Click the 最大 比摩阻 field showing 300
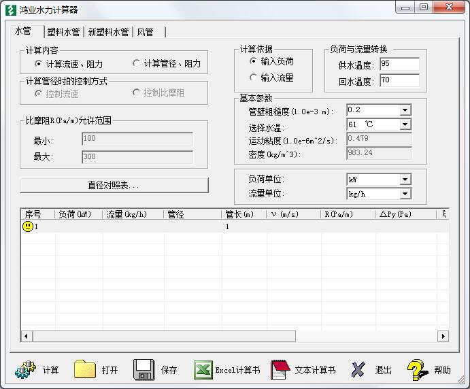470x389 pixels. (137, 156)
